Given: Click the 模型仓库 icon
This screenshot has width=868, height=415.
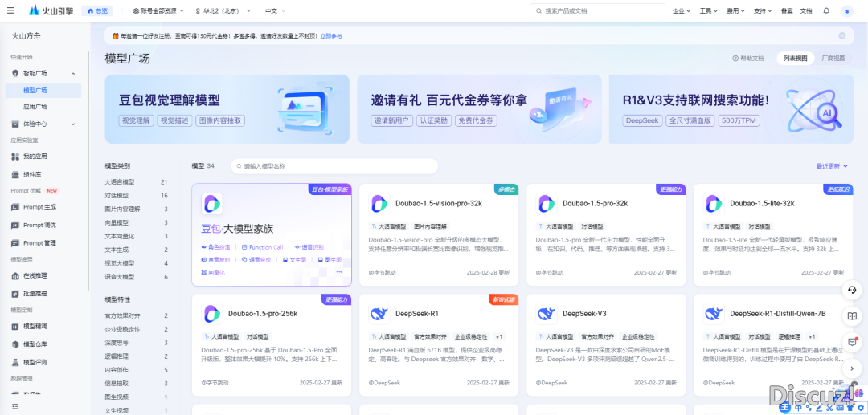Looking at the screenshot, I should (x=15, y=344).
